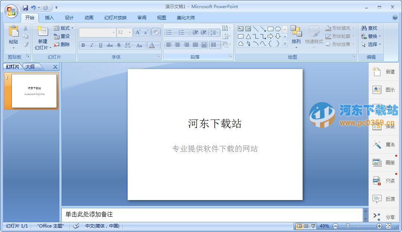Screen dimensions: 402x232
Task: Open the font size dropdown
Action: tap(129, 32)
